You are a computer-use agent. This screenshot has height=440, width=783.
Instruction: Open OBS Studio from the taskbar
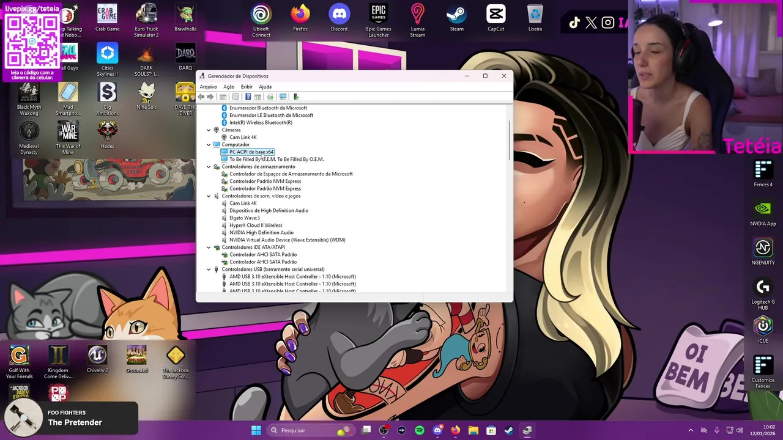(384, 430)
